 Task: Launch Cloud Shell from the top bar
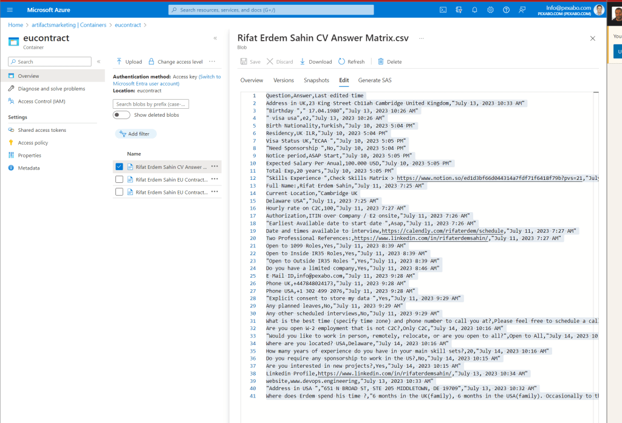point(443,10)
